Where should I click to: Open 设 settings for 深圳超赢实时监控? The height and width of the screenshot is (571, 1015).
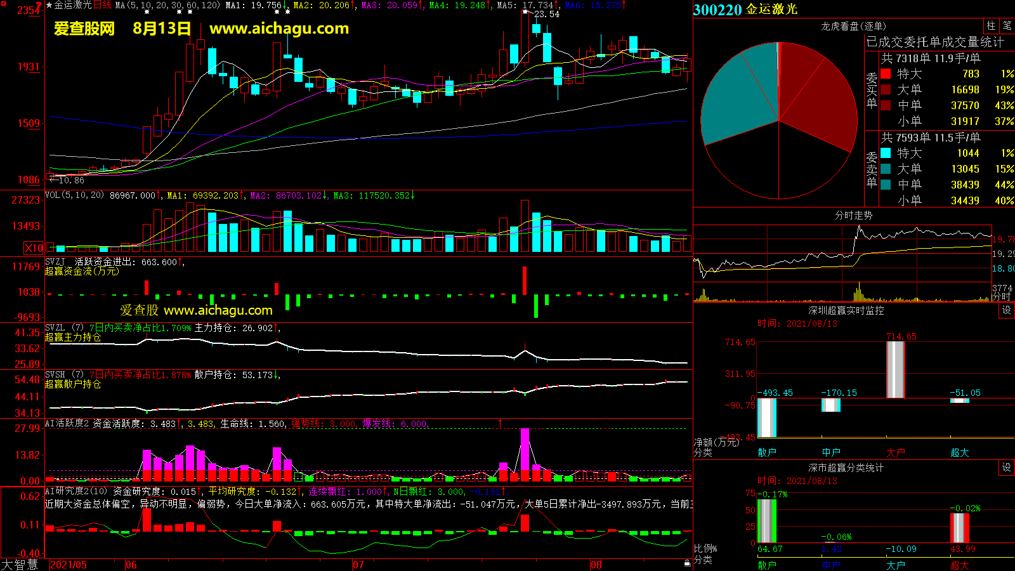point(1007,310)
